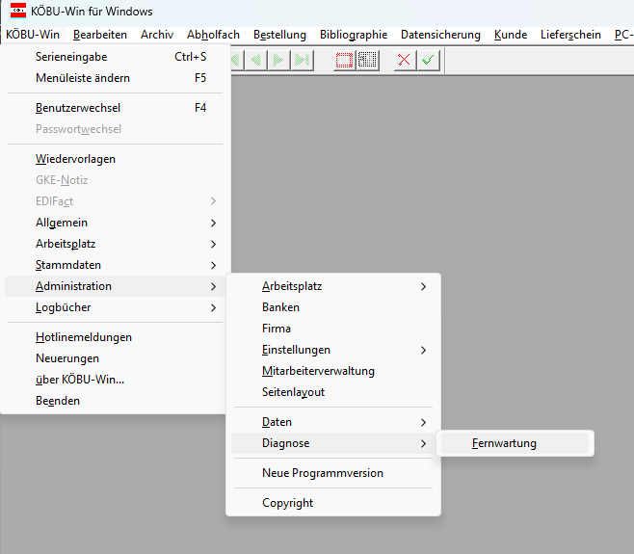The image size is (634, 554).
Task: Confirm with the green checkmark toolbar button
Action: click(428, 61)
